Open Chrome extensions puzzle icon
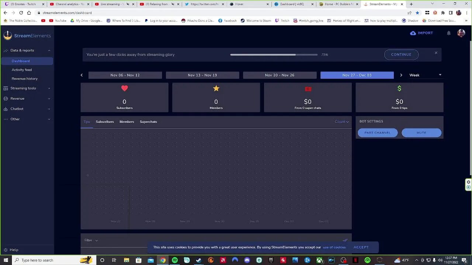The width and height of the screenshot is (472, 265). pos(443,13)
